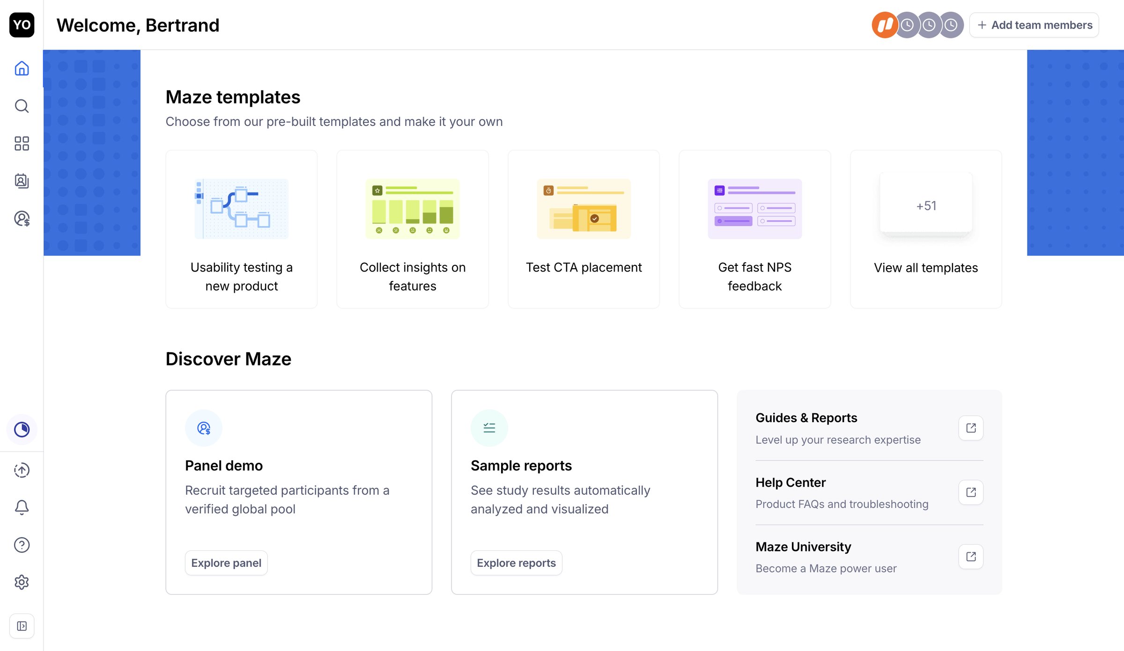
Task: Click the +51 View all templates card
Action: click(926, 229)
